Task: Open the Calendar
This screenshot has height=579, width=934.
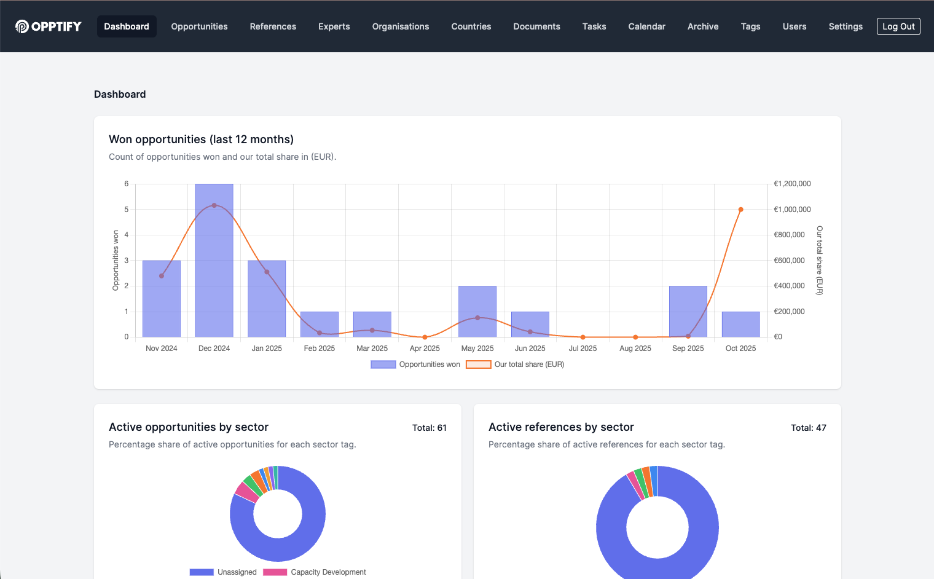Action: pos(646,26)
